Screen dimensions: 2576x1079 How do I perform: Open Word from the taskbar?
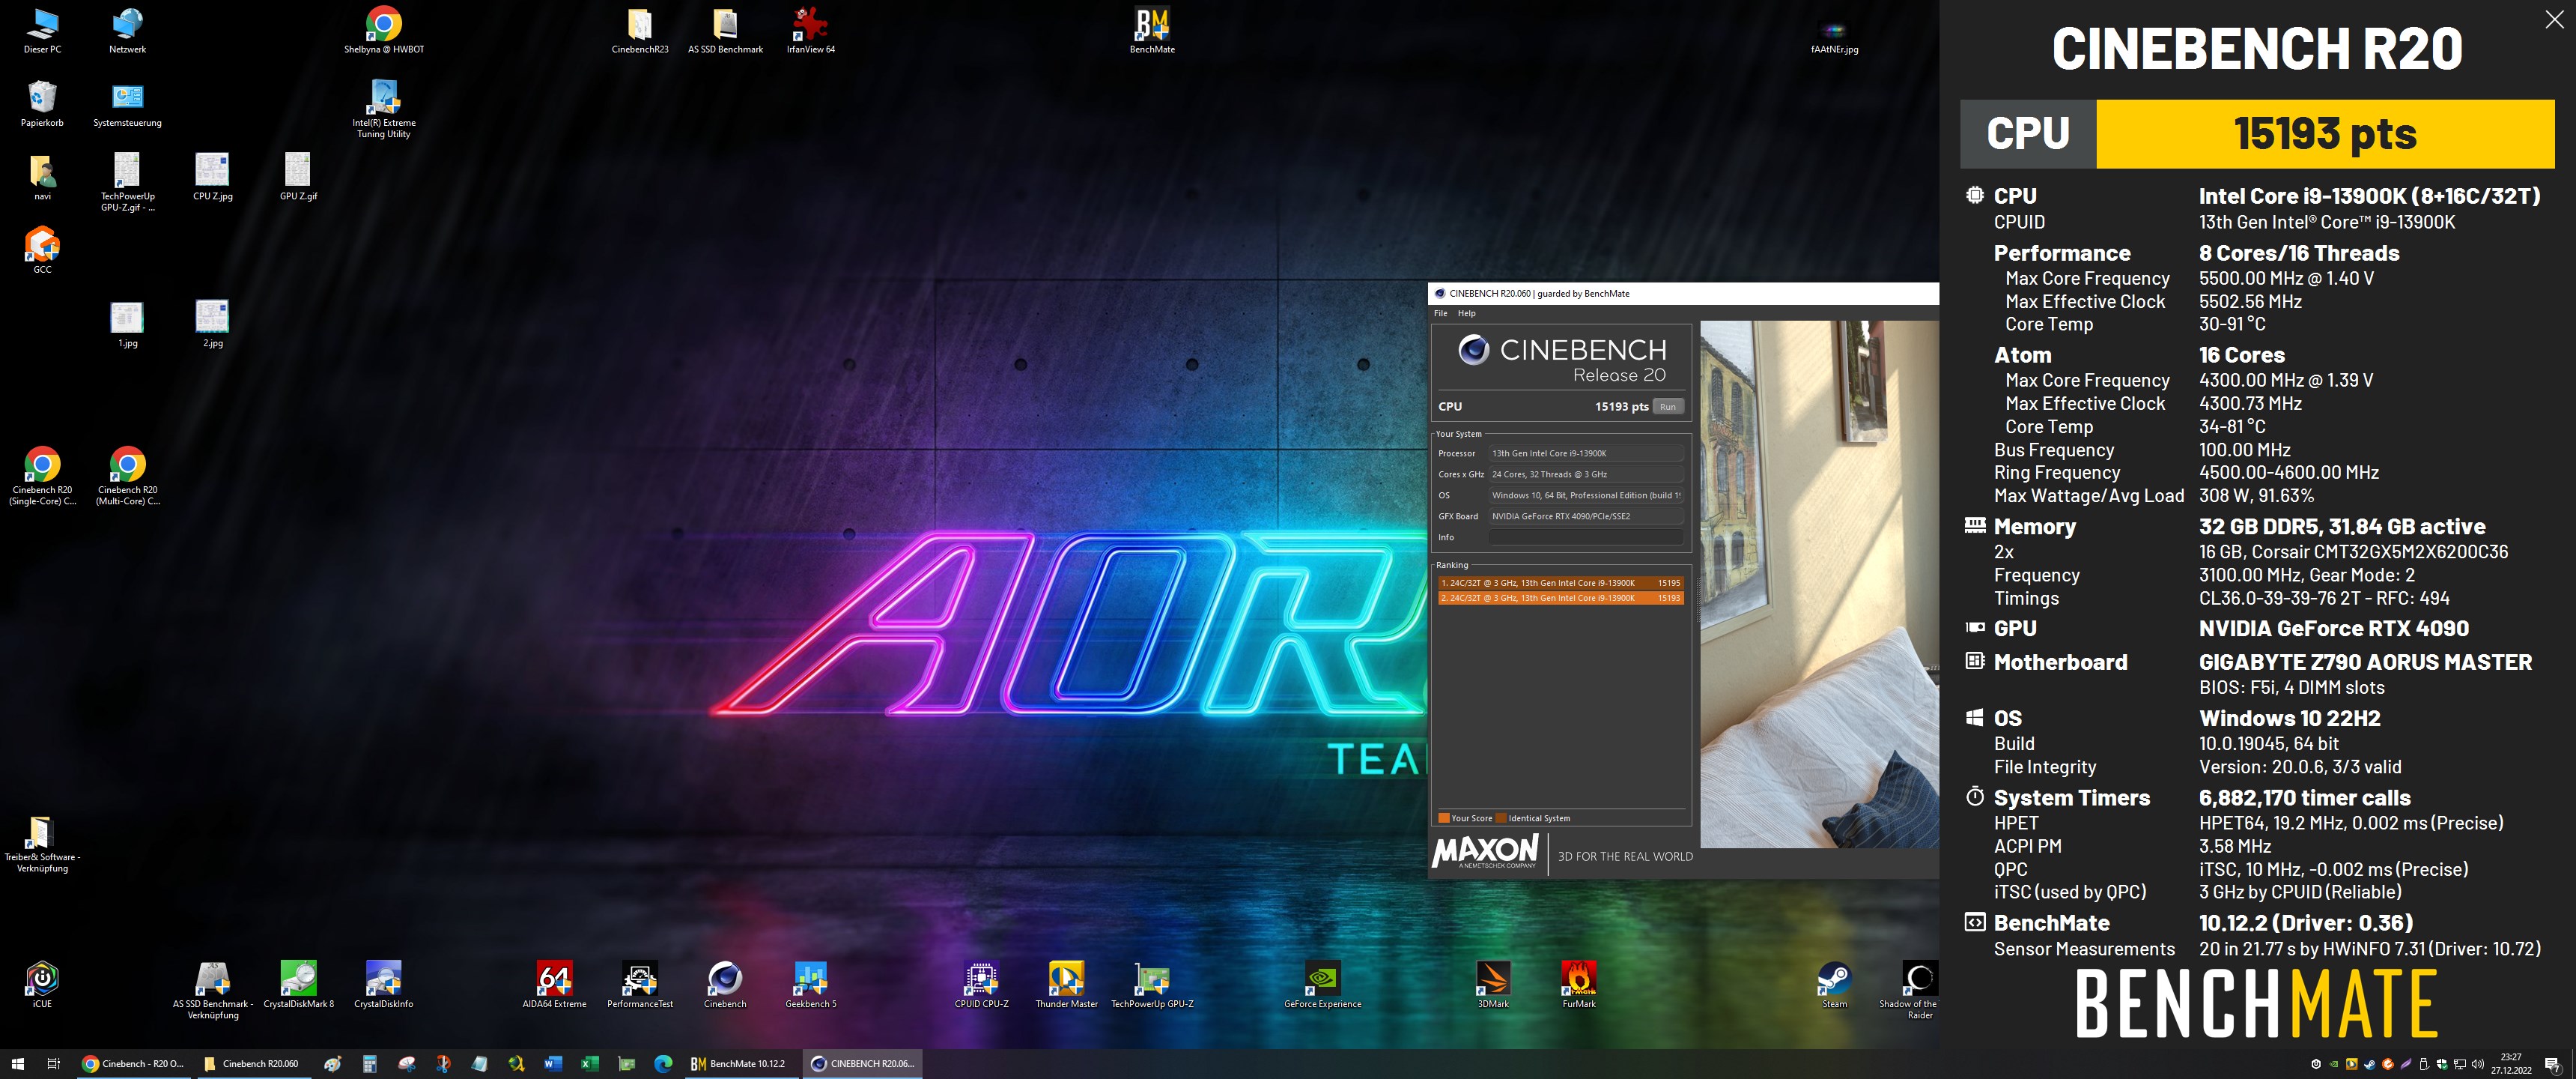(553, 1063)
